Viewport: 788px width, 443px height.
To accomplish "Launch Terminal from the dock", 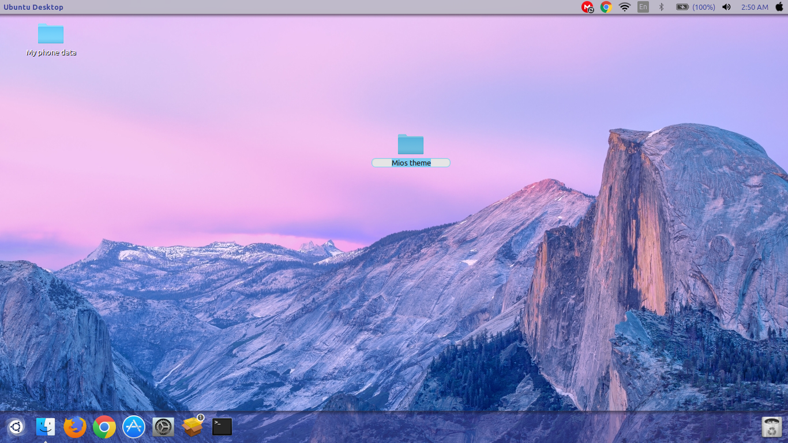I will [x=222, y=427].
